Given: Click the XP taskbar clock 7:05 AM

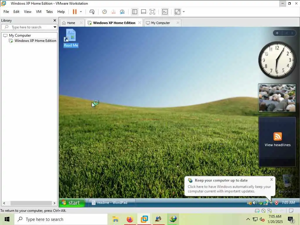Looking at the screenshot, I should coord(288,203).
